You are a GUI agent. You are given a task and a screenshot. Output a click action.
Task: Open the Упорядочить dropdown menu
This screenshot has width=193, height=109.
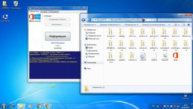[x=90, y=25]
